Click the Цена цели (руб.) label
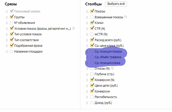The image size is (172, 112). tap(106, 86)
